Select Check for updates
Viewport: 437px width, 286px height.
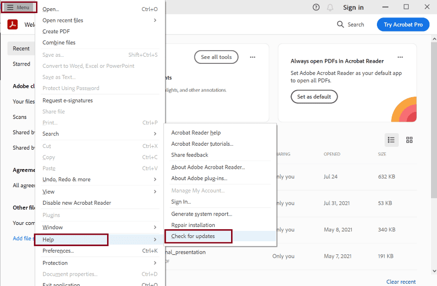click(221, 236)
